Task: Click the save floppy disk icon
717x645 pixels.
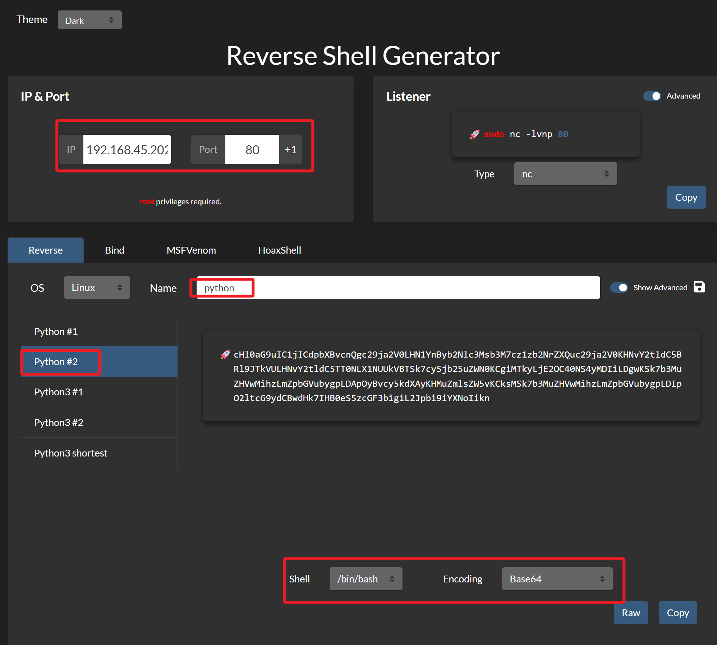Action: click(699, 287)
